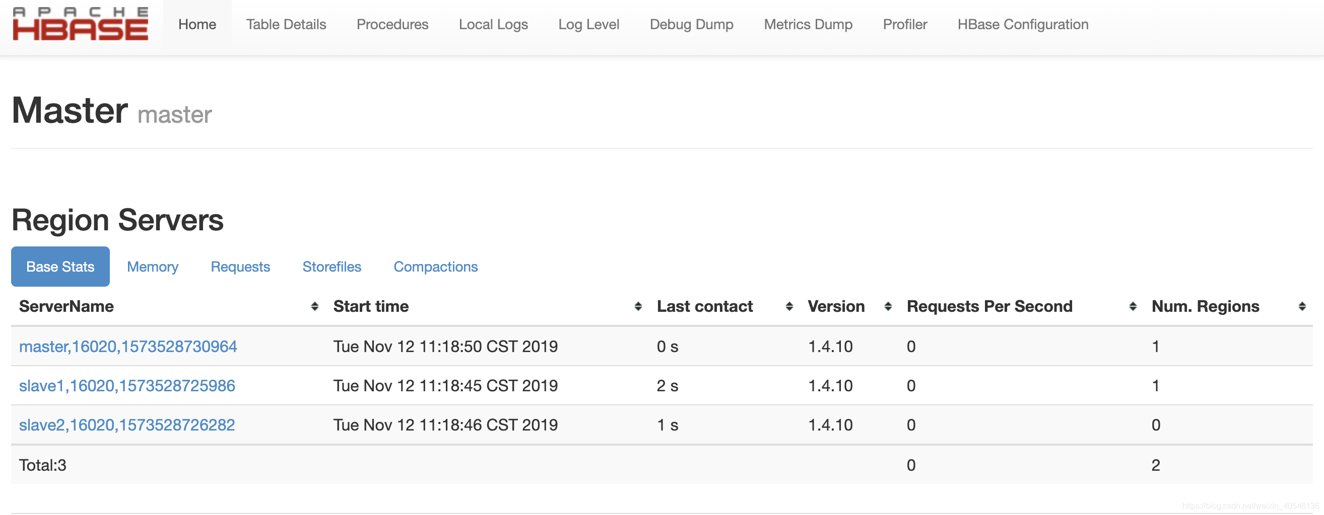Open the Profiler page

tap(905, 25)
